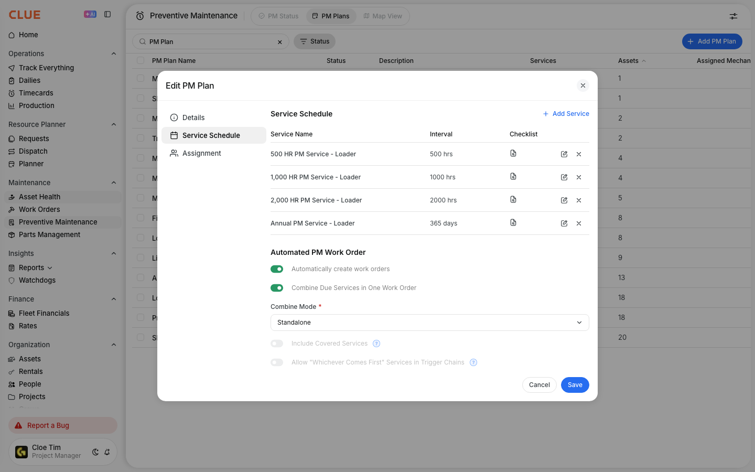Image resolution: width=755 pixels, height=472 pixels.
Task: Open the Combine Mode dropdown
Action: (430, 323)
